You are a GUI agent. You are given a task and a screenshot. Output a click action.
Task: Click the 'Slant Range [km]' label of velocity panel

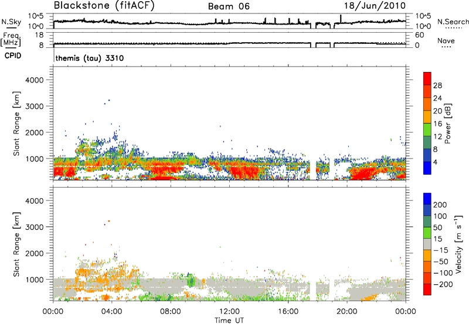point(16,244)
